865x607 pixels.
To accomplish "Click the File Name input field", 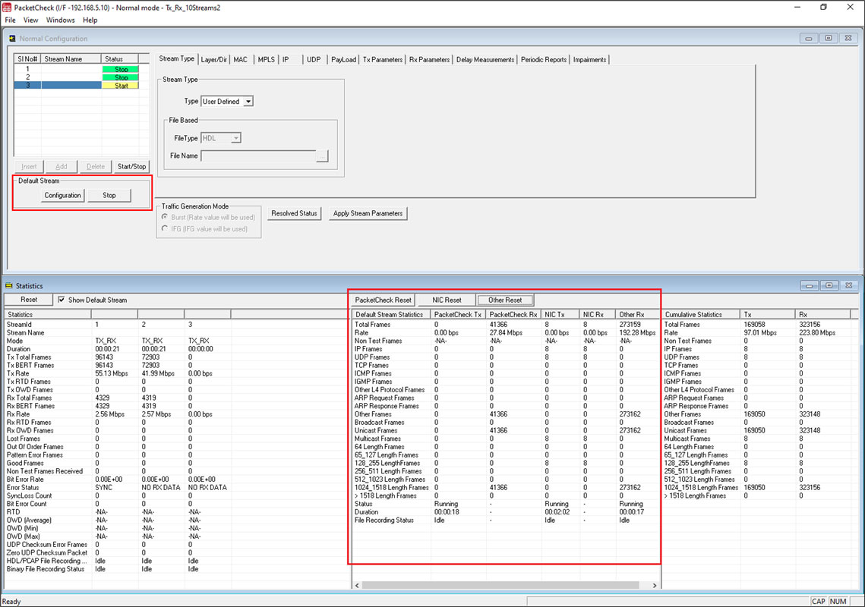I will click(x=259, y=156).
